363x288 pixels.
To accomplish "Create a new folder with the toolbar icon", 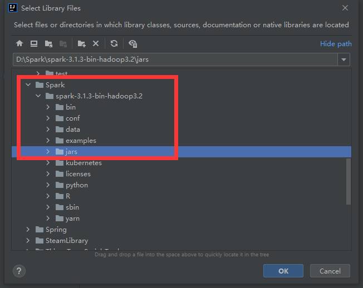I will point(81,43).
